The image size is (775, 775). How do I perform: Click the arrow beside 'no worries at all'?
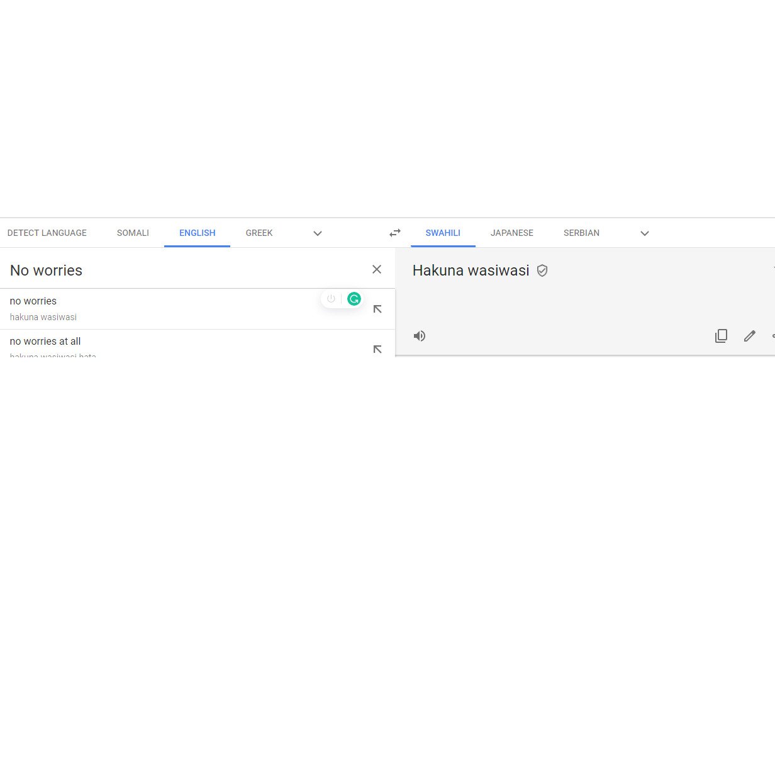(x=377, y=349)
